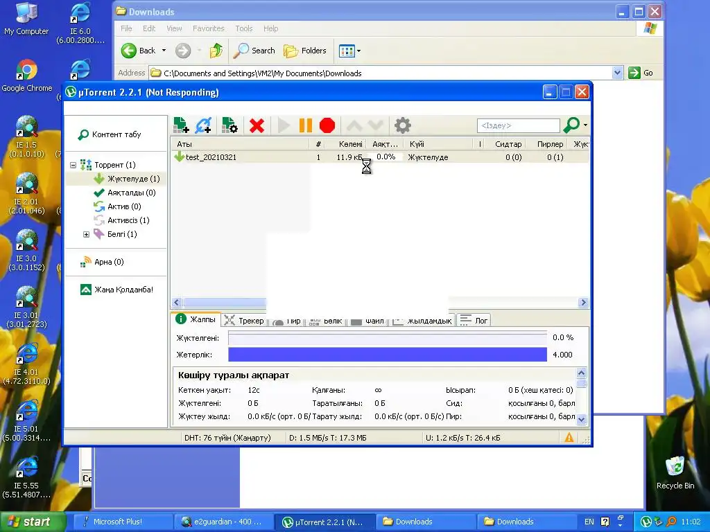
Task: Click DHT status in the status bar
Action: click(x=227, y=438)
